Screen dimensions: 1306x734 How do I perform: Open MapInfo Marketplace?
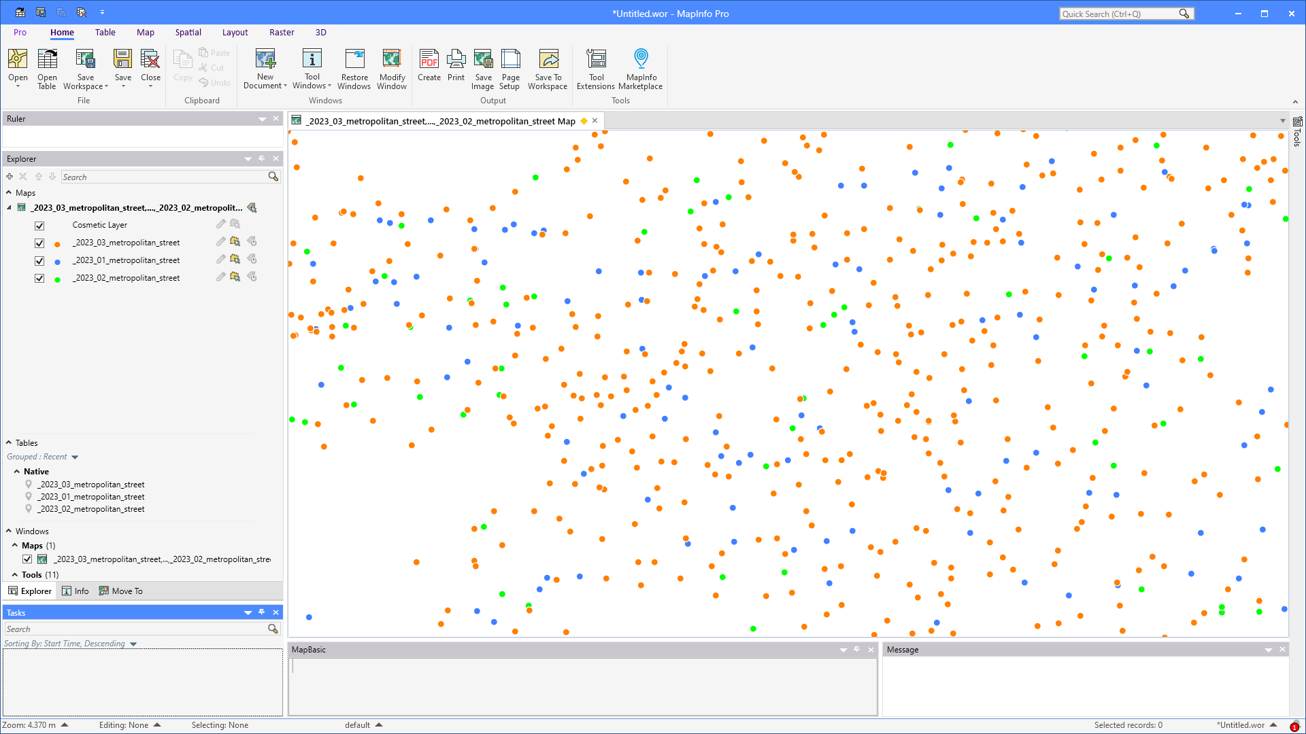point(641,68)
